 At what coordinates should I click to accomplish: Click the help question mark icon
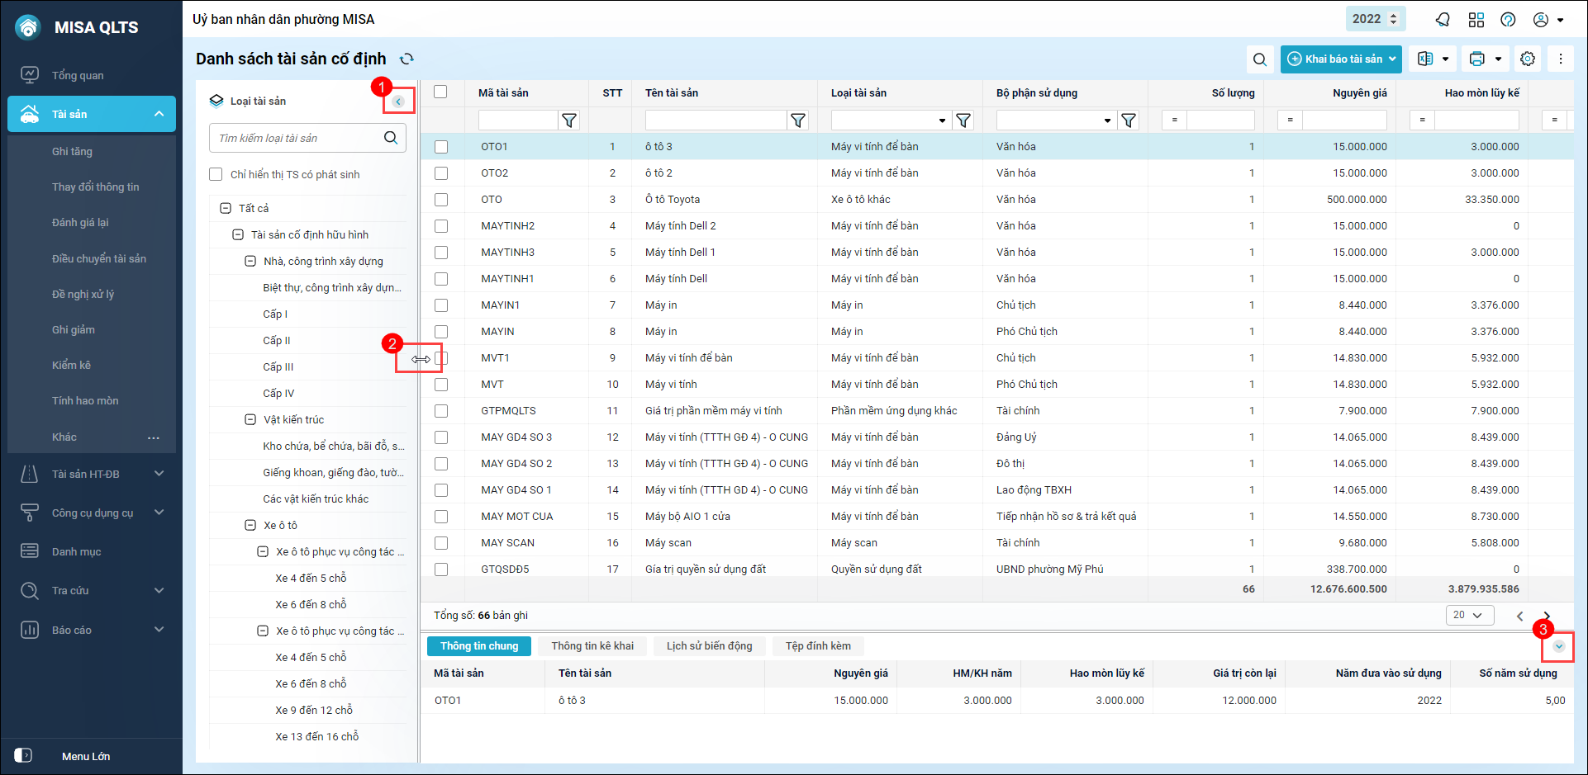[1508, 20]
